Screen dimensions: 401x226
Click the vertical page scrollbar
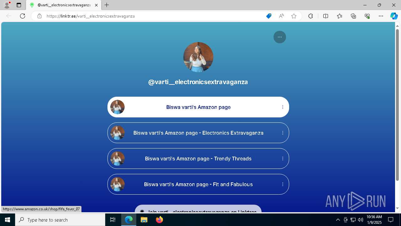pyautogui.click(x=398, y=105)
